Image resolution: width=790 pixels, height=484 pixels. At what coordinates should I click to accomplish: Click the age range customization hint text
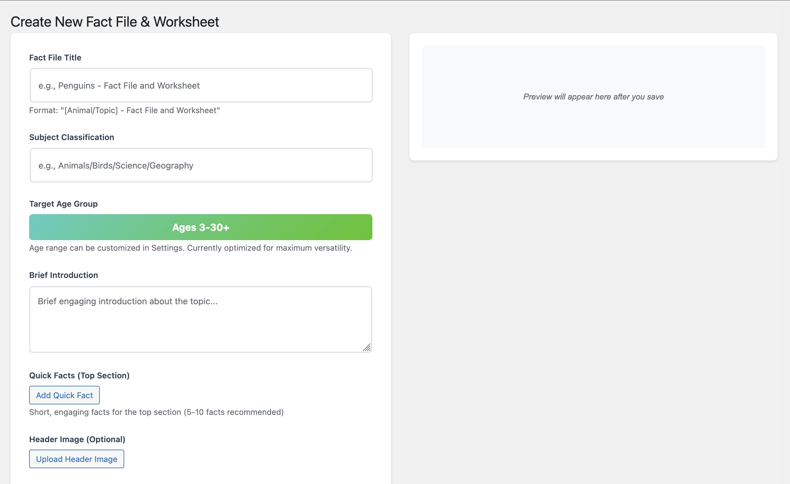coord(191,248)
